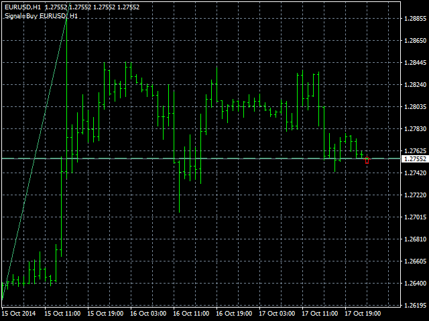Click the 1.28445 price scale label
The height and width of the screenshot is (321, 429).
click(x=416, y=63)
